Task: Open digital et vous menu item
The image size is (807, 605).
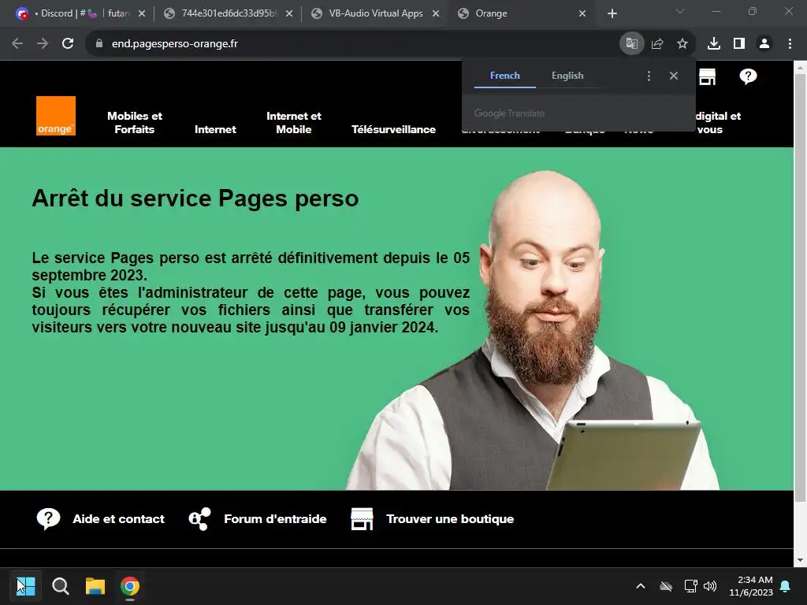Action: click(x=718, y=122)
